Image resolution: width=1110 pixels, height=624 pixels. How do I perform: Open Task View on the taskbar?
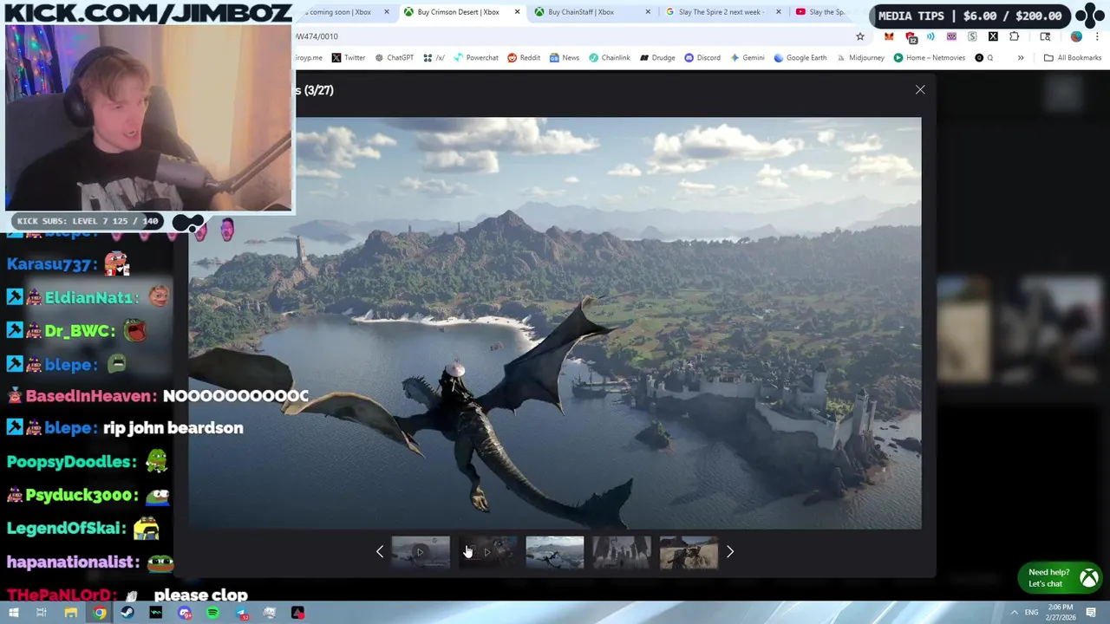(41, 614)
